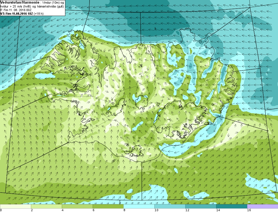Click the legend label '10'
278x212 pixels.
tap(156, 210)
